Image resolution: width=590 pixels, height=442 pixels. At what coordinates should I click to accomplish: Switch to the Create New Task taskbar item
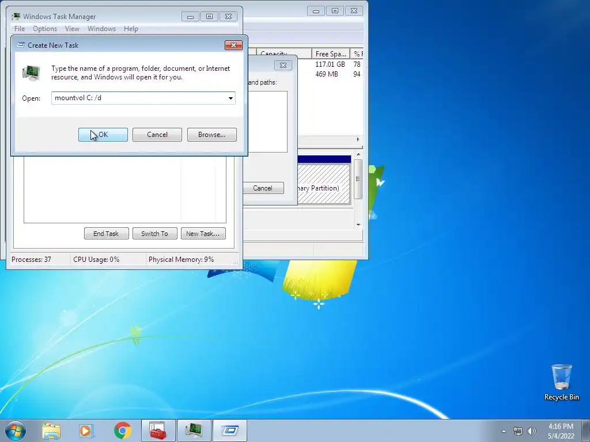230,430
